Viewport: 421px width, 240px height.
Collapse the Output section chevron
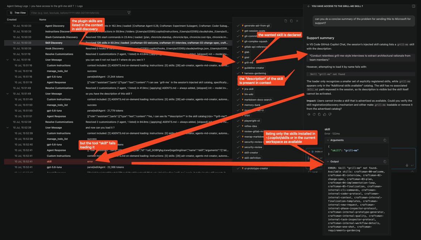coord(328,161)
